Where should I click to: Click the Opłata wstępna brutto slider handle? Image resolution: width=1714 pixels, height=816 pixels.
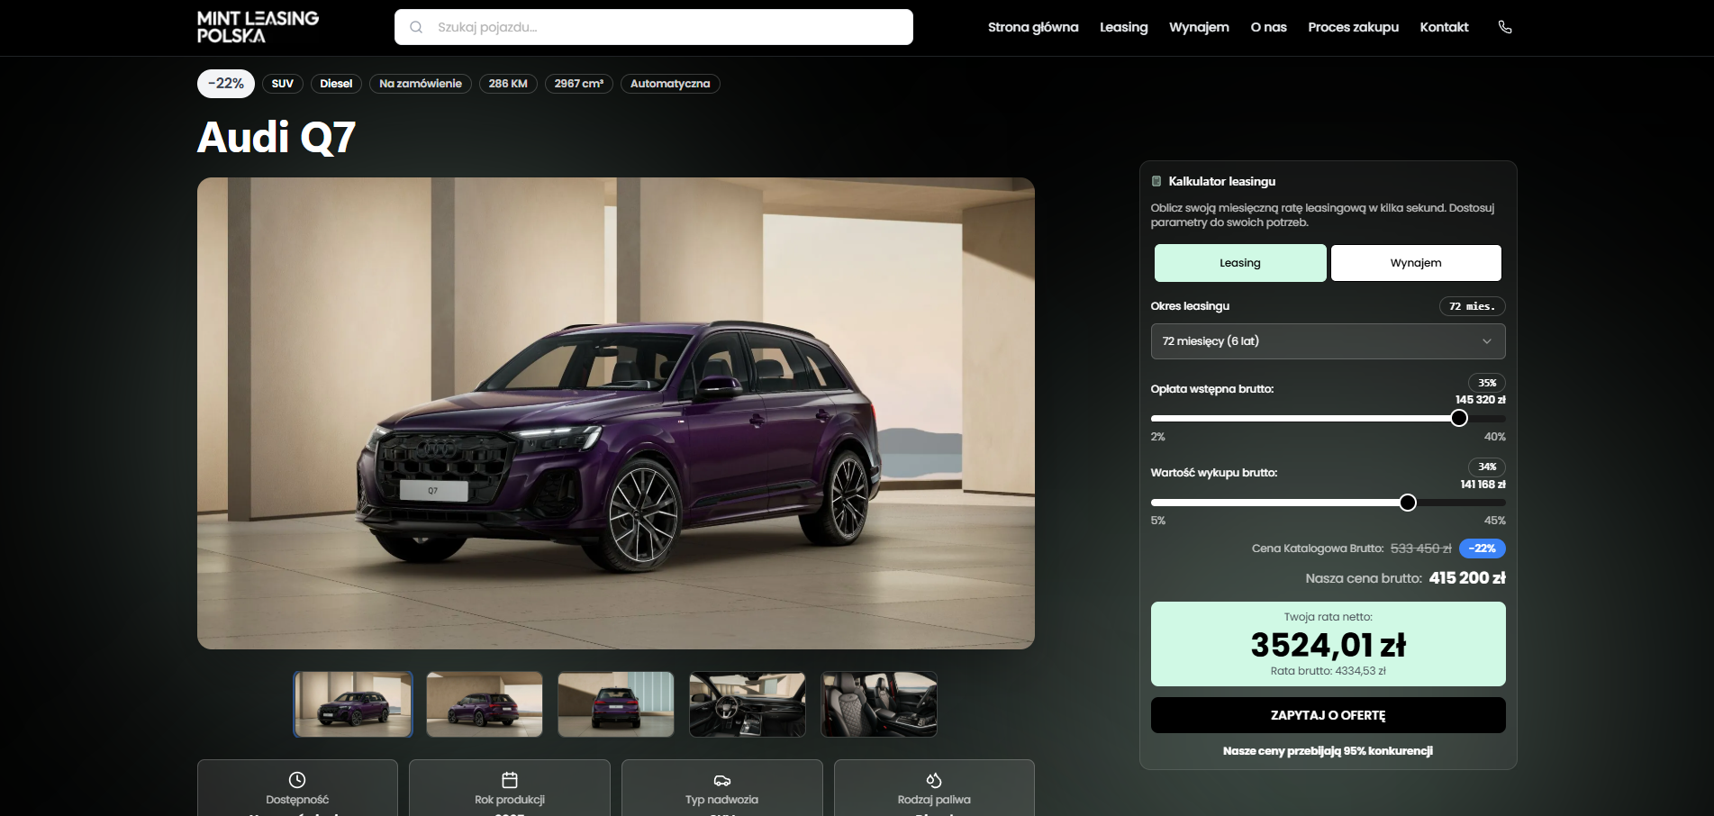click(x=1459, y=418)
